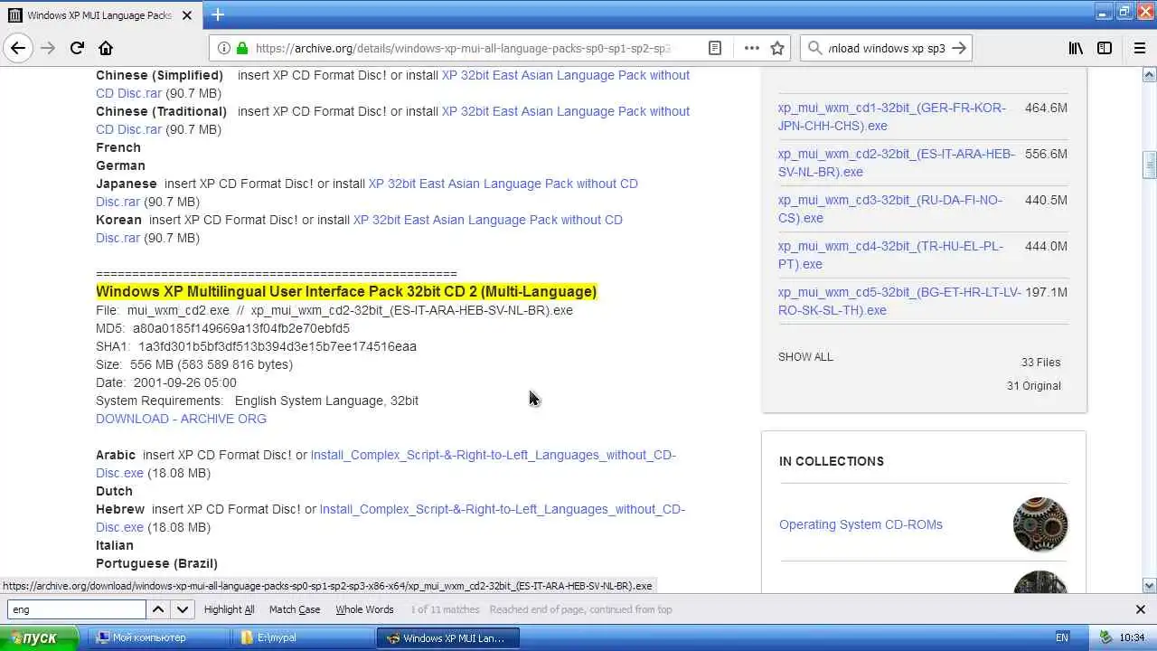
Task: Click the IN COLLECTIONS heading
Action: 832,461
